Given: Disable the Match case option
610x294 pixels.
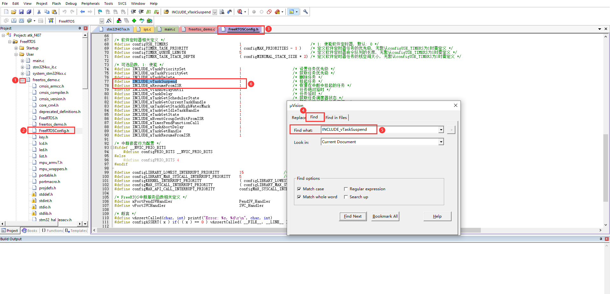Looking at the screenshot, I should (299, 189).
